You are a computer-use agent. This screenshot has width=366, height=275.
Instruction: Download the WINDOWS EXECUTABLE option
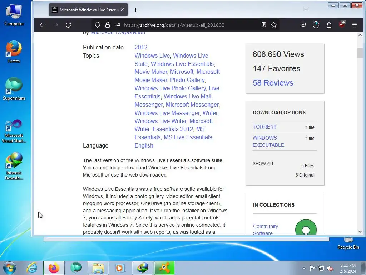(268, 141)
